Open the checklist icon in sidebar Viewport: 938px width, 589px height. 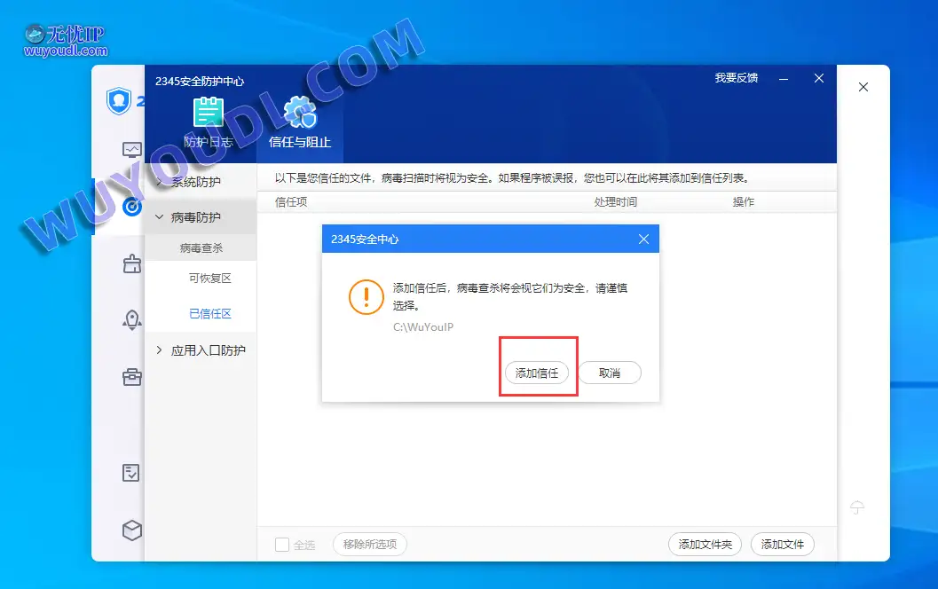click(x=131, y=473)
